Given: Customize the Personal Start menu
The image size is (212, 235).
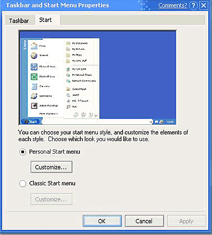Looking at the screenshot, I should click(x=52, y=167).
